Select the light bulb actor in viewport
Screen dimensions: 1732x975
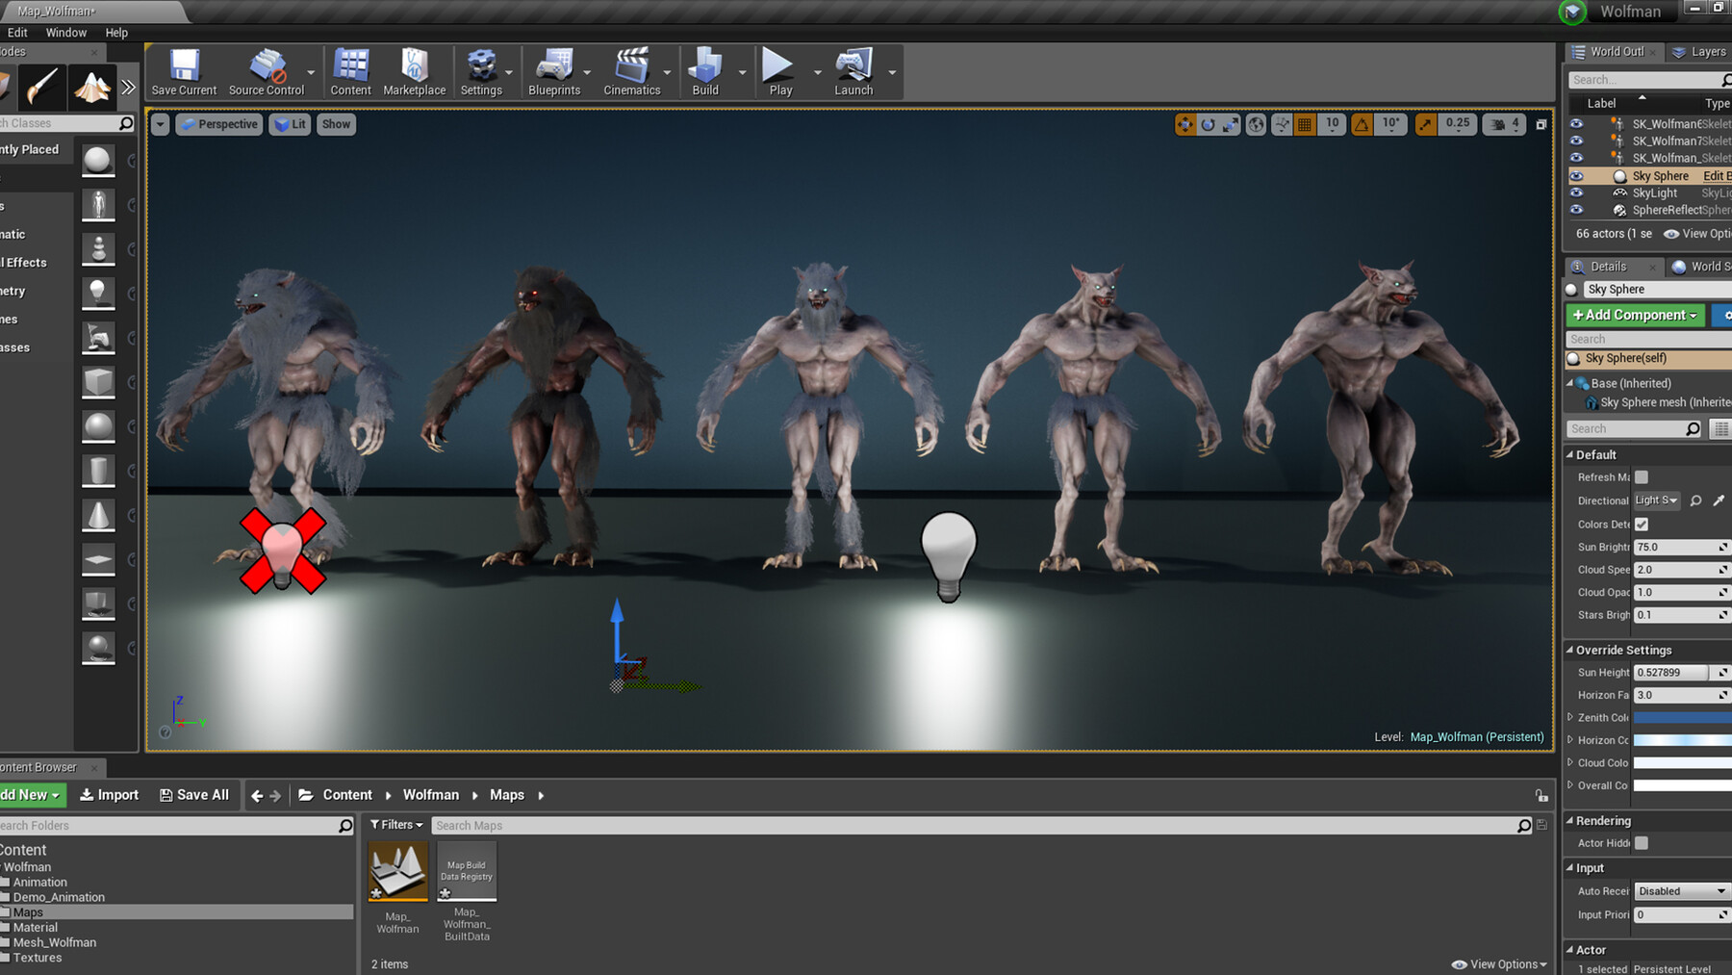(949, 556)
